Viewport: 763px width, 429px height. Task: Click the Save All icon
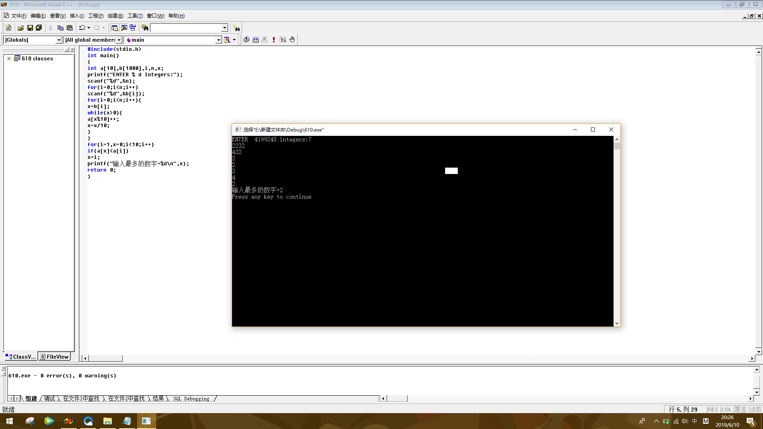[39, 28]
